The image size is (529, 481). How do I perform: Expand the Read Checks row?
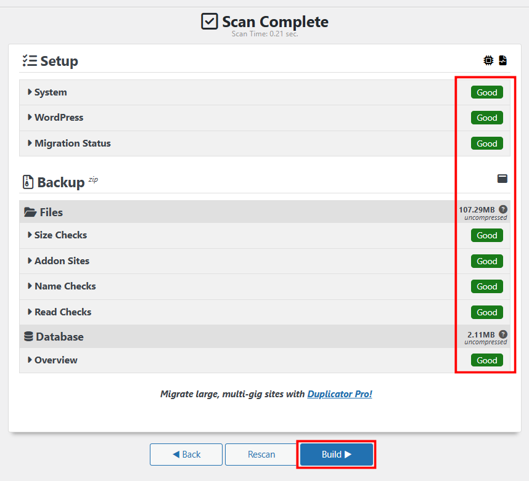(x=265, y=312)
